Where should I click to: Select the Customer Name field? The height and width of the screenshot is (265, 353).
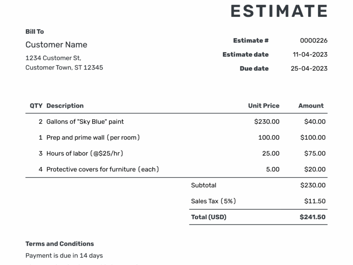[56, 45]
